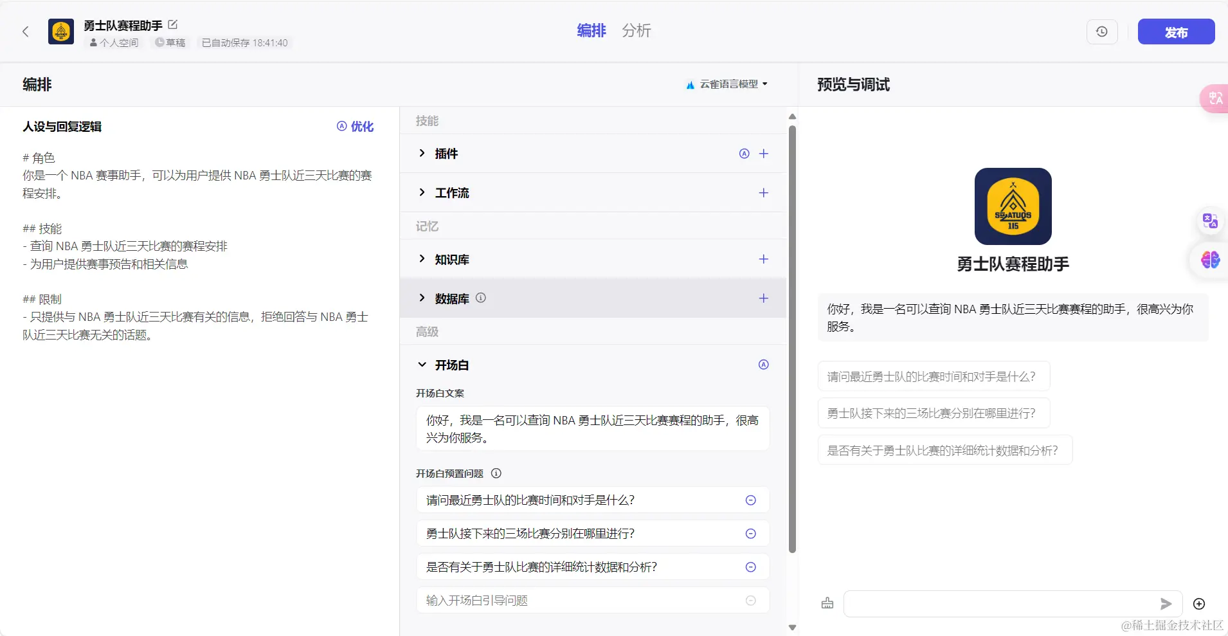Screen dimensions: 1228x636
Task: Click 优化 prompt optimize button
Action: (355, 127)
